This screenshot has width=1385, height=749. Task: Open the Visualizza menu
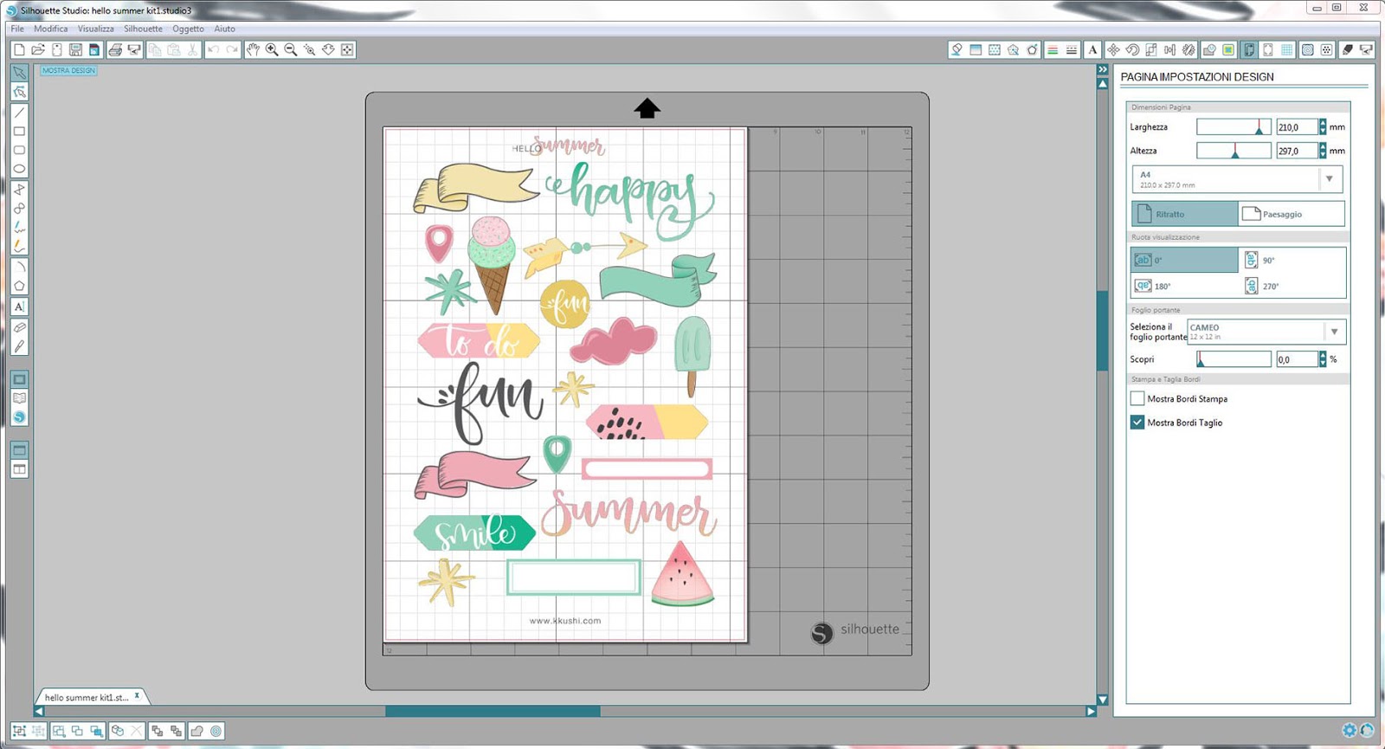pos(96,29)
